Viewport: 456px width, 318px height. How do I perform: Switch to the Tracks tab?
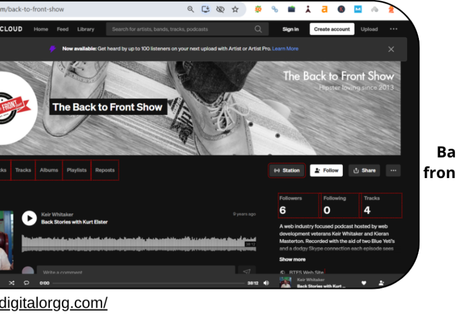[x=23, y=170]
